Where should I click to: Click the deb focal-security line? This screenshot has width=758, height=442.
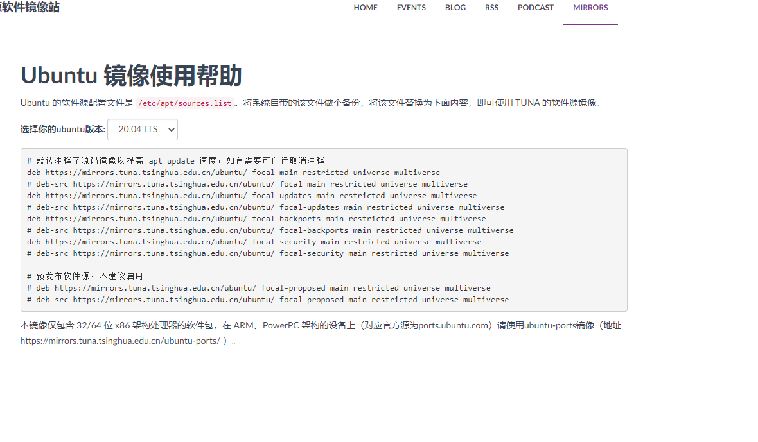(x=254, y=242)
